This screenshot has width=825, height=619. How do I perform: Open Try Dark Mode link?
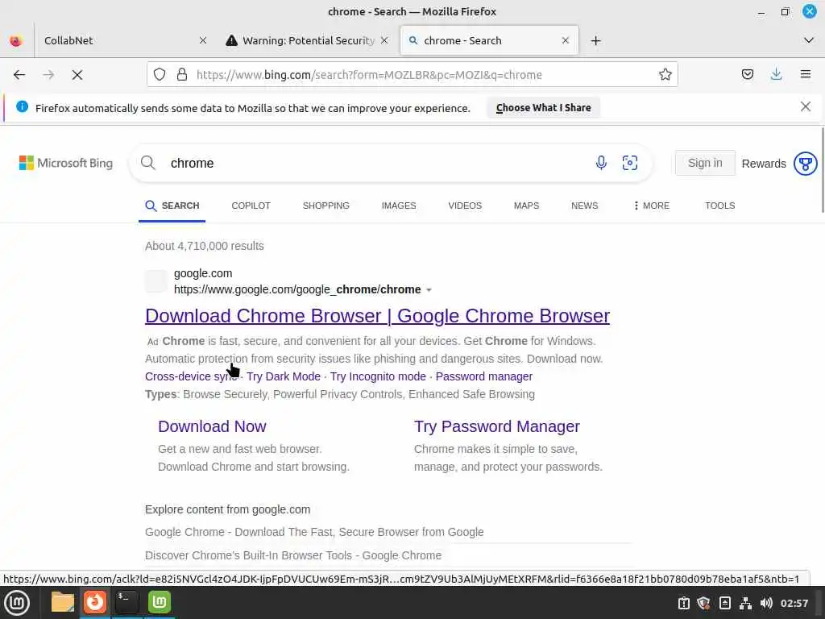pos(284,377)
